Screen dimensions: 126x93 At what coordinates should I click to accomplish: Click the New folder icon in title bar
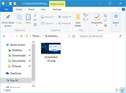(15, 4)
